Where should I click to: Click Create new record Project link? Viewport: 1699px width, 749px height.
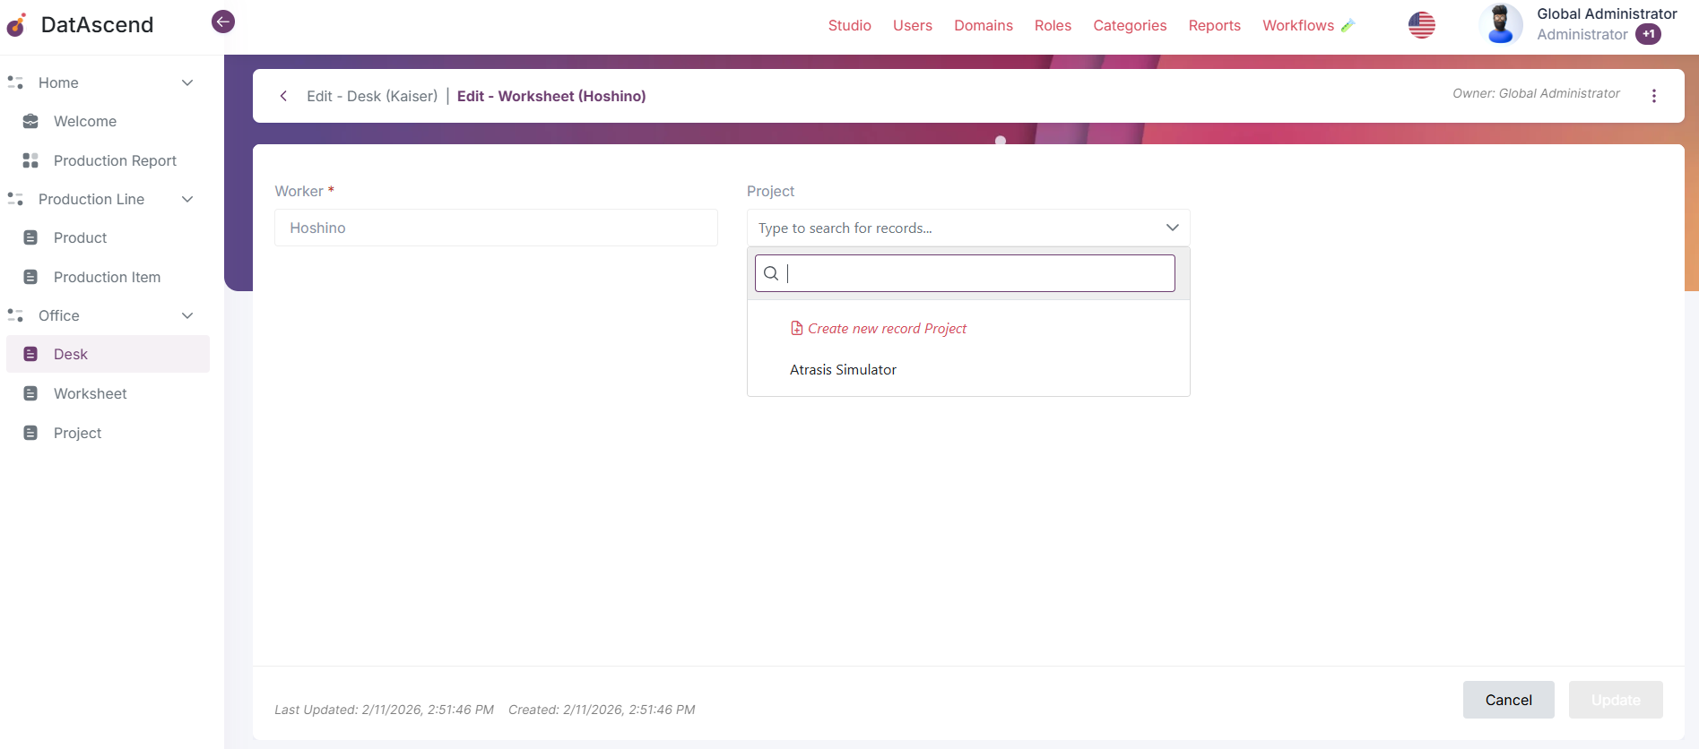(x=886, y=329)
